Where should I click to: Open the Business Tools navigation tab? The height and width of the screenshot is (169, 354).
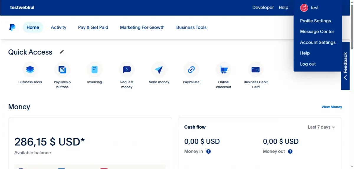click(x=191, y=27)
